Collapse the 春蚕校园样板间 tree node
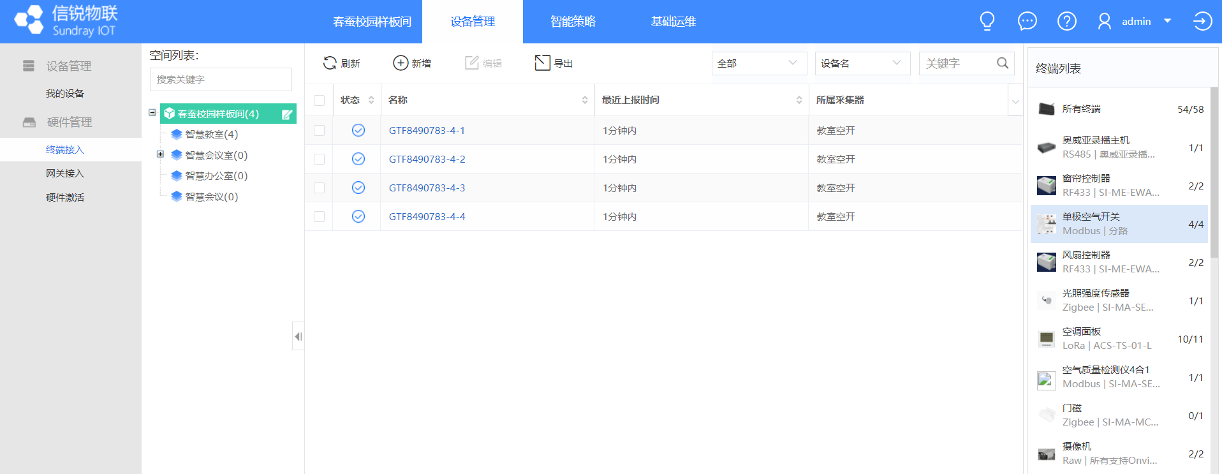 coord(152,112)
